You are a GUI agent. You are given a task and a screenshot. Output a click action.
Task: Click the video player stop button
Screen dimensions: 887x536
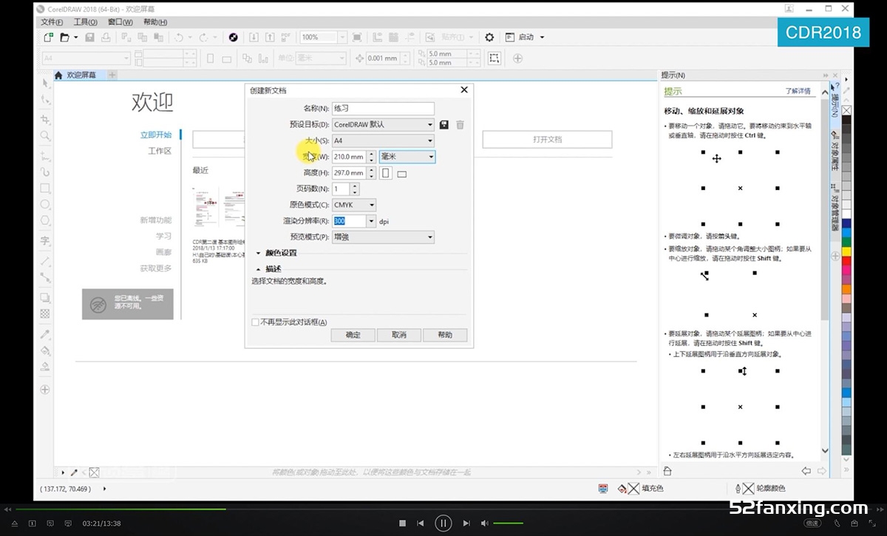pos(402,523)
